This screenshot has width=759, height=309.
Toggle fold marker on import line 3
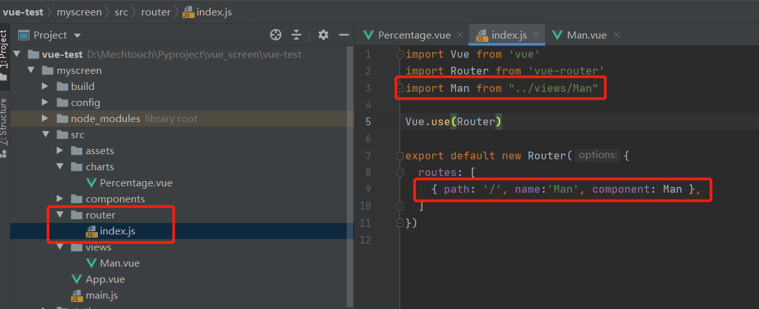(x=400, y=88)
